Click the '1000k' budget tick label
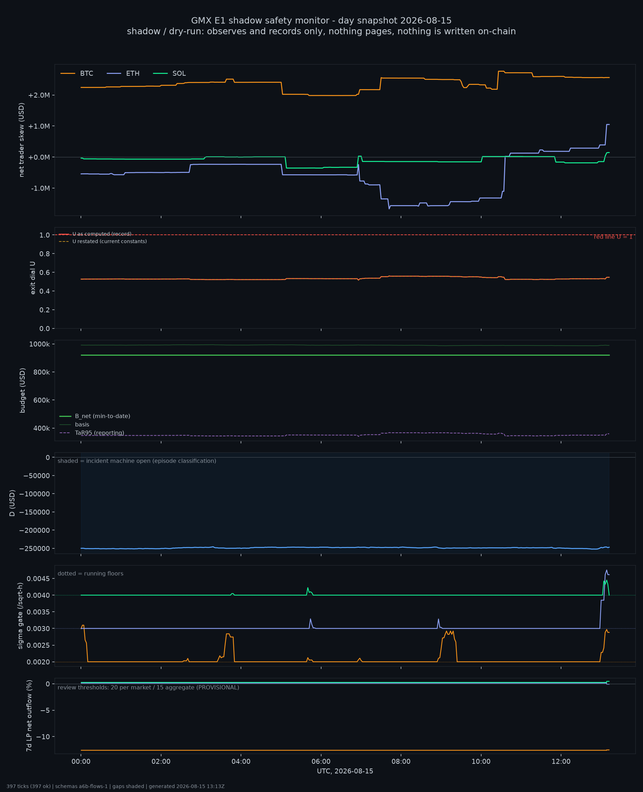643x792 pixels. pos(39,344)
